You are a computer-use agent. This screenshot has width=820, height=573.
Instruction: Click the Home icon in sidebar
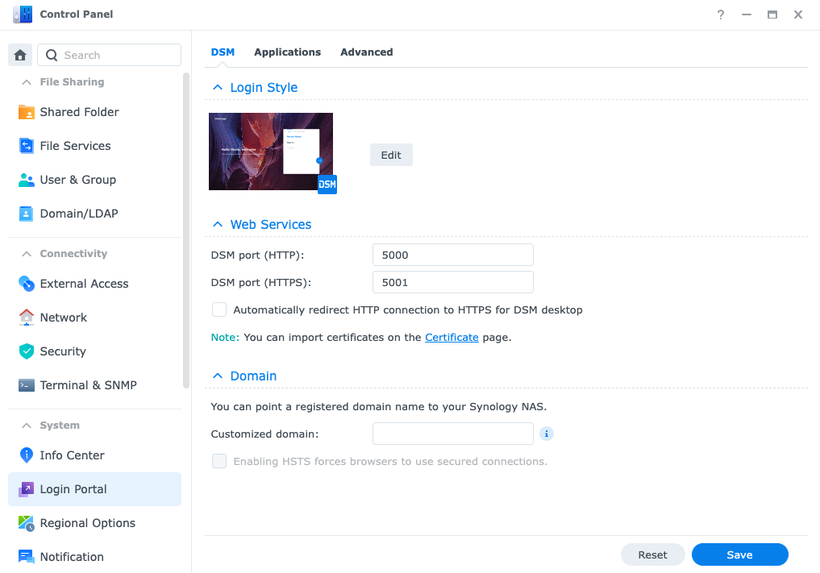20,55
